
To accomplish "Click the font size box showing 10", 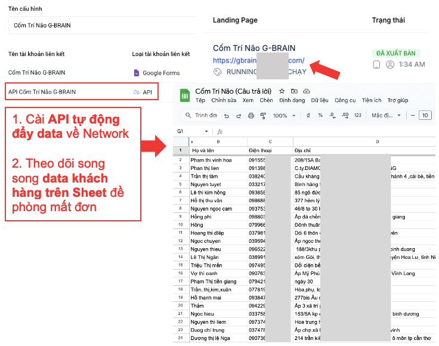I will tap(425, 115).
